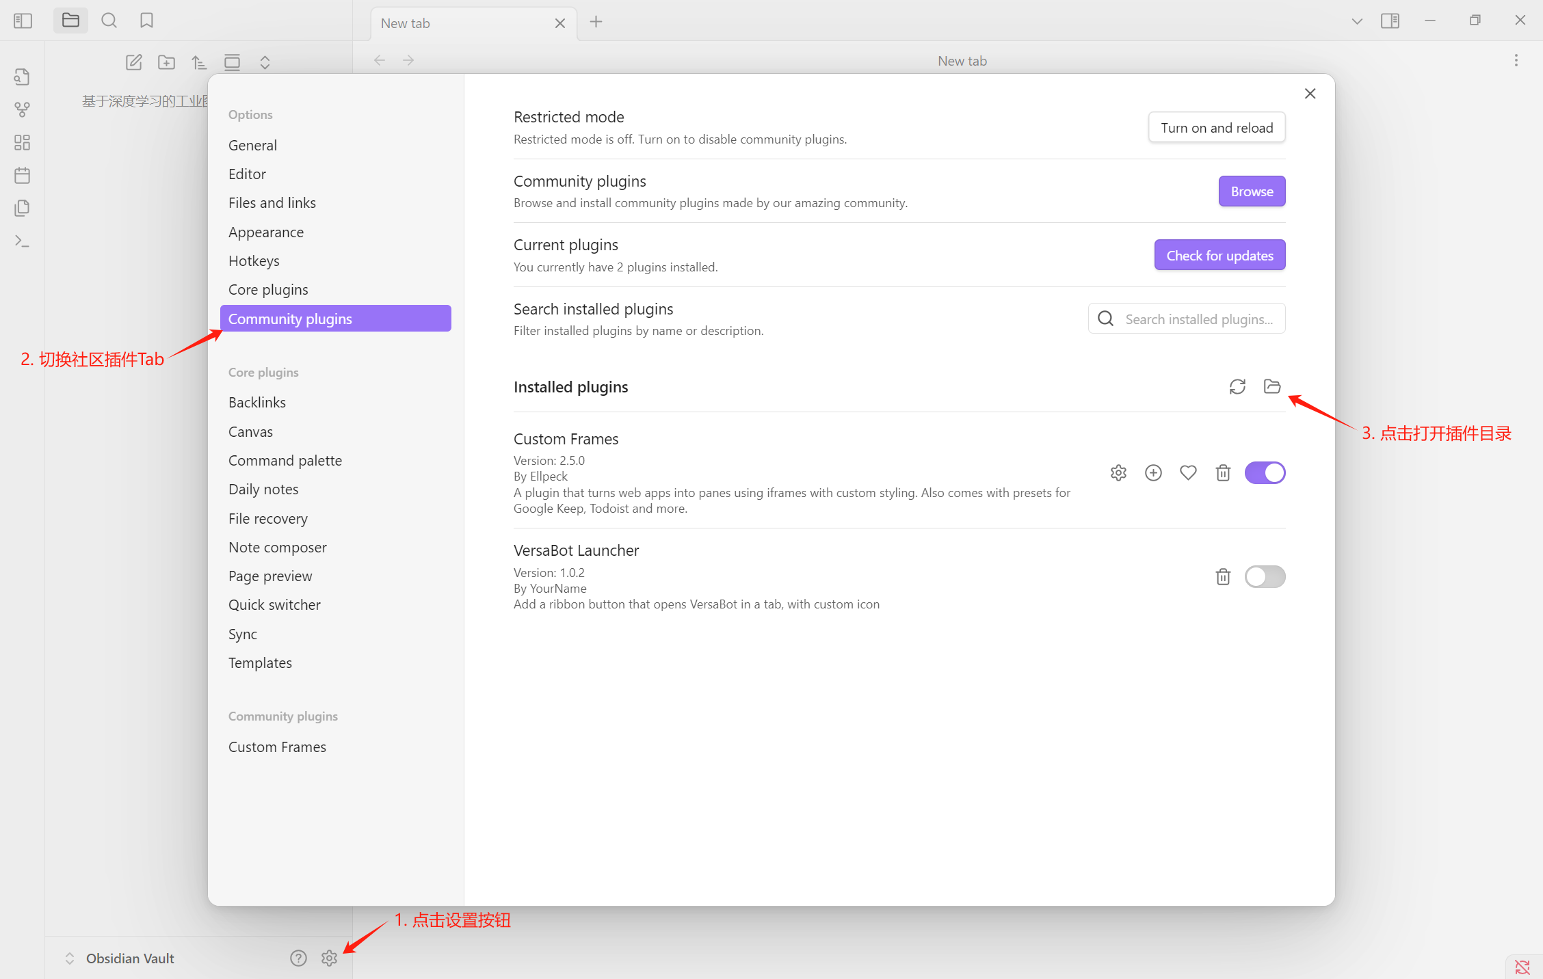Click the Browse community plugins button
The image size is (1543, 979).
[1251, 191]
